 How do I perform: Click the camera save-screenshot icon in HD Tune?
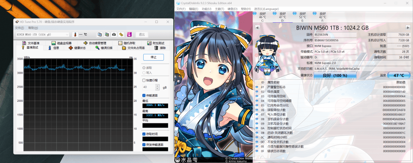(x=114, y=34)
